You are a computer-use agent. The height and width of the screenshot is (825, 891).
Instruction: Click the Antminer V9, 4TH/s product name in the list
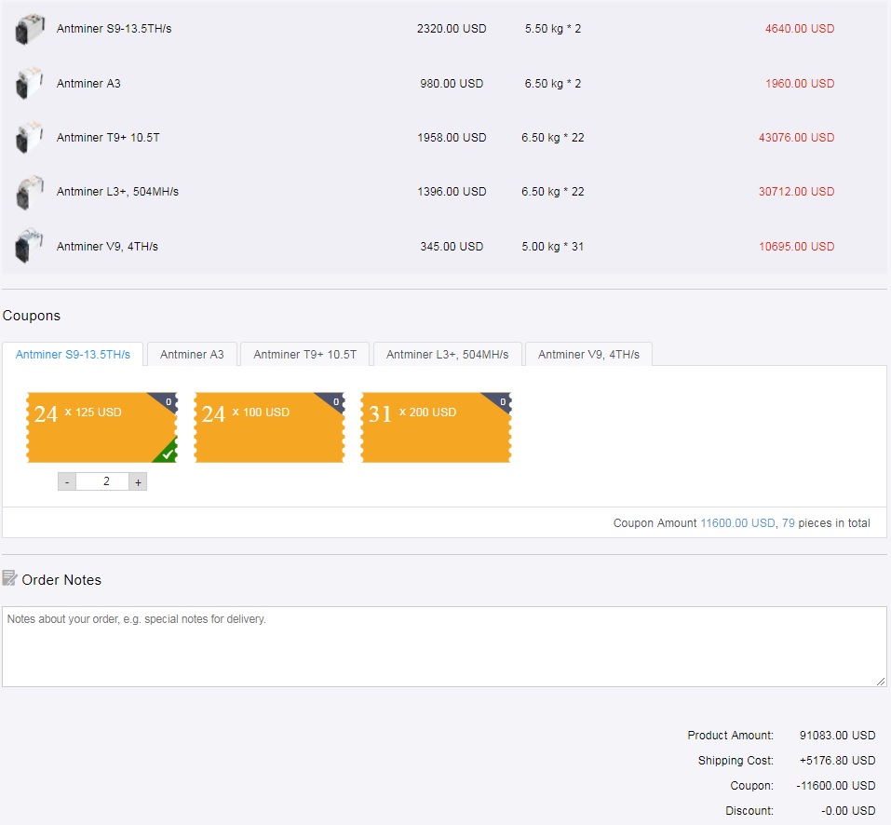point(107,247)
